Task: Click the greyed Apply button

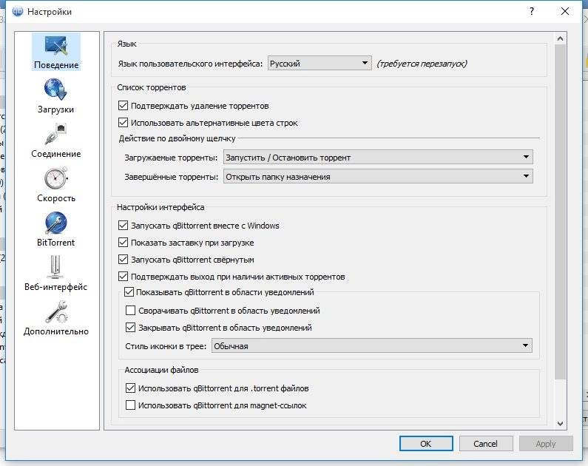Action: [546, 444]
